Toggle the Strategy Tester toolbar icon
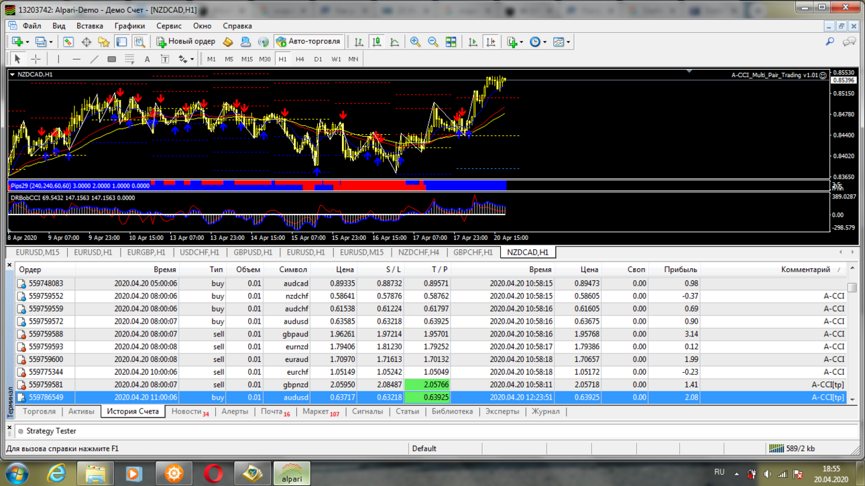This screenshot has height=486, width=865. (x=139, y=42)
